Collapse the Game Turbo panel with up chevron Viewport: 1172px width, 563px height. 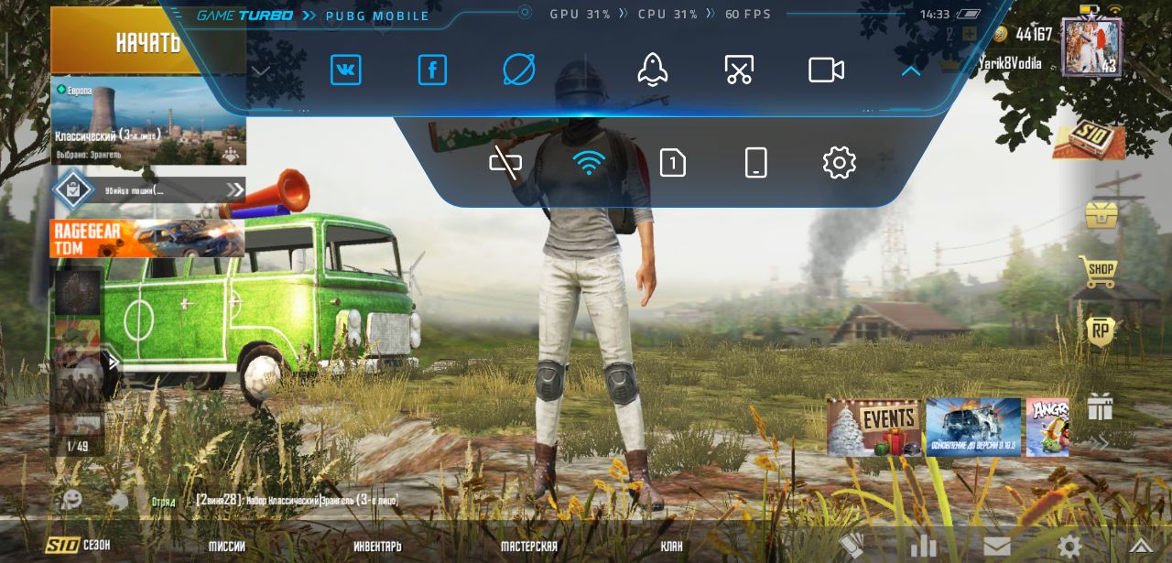[910, 70]
